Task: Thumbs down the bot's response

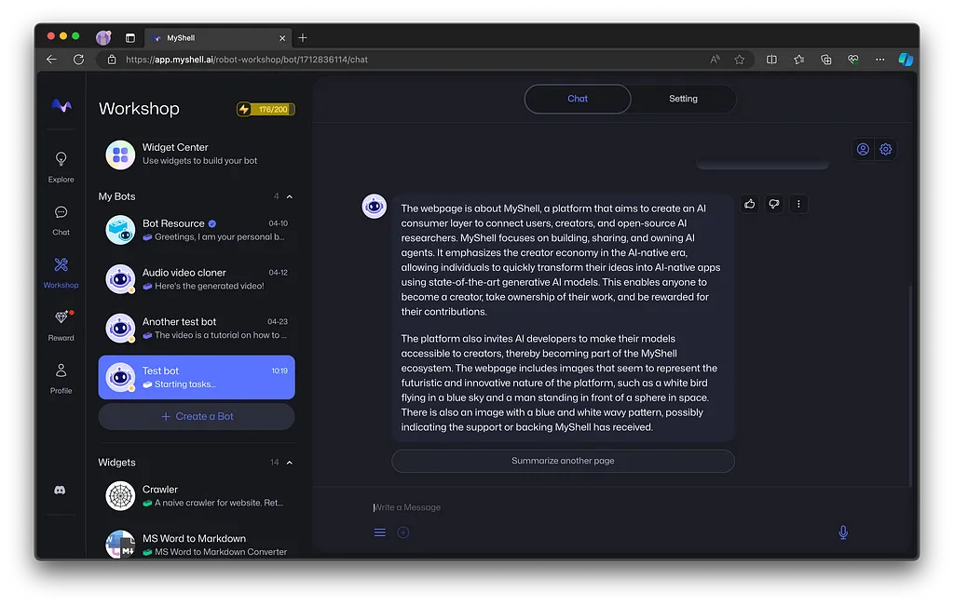Action: (x=774, y=204)
